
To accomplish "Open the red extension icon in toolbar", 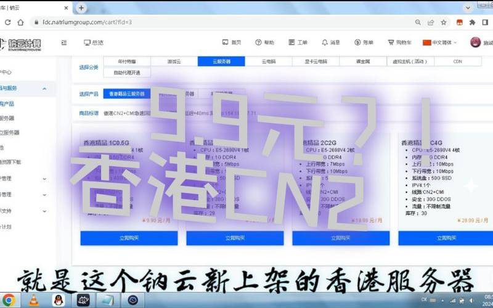I will coord(460,22).
